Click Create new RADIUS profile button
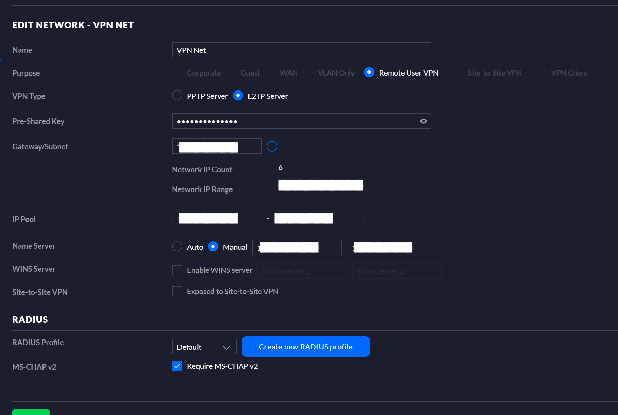 point(306,347)
